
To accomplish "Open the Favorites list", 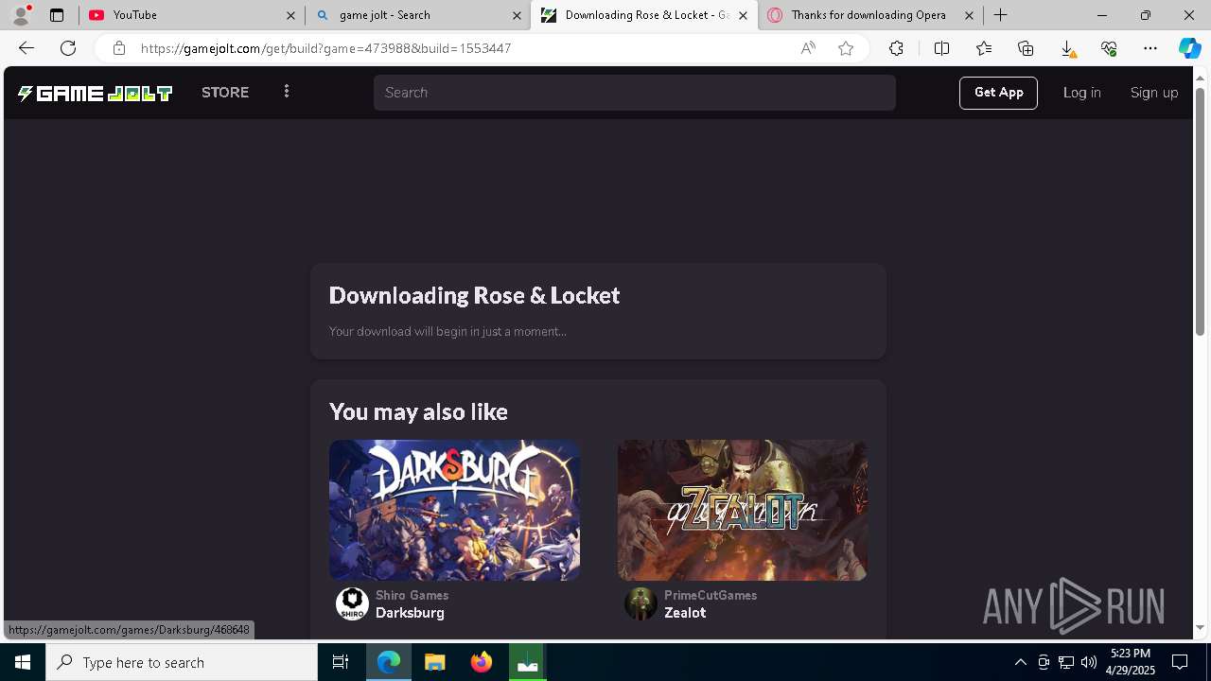I will [x=984, y=48].
